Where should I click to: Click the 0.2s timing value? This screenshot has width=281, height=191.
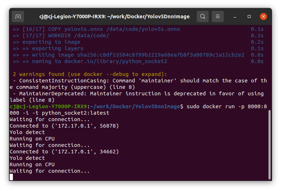[257, 42]
